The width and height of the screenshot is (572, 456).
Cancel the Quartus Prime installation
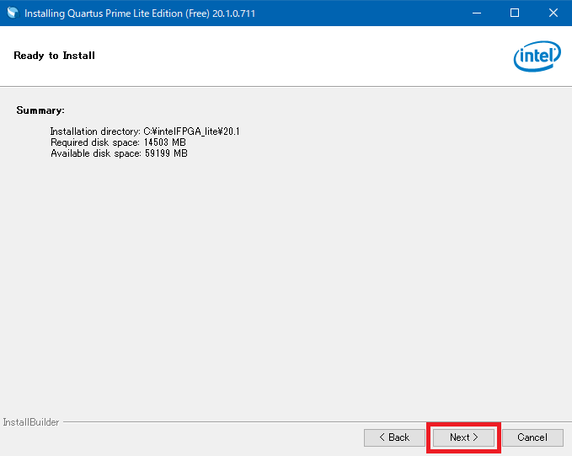point(532,437)
